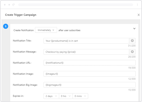Click the 'Notification URL:' label
The height and width of the screenshot is (102, 142).
pyautogui.click(x=22, y=63)
